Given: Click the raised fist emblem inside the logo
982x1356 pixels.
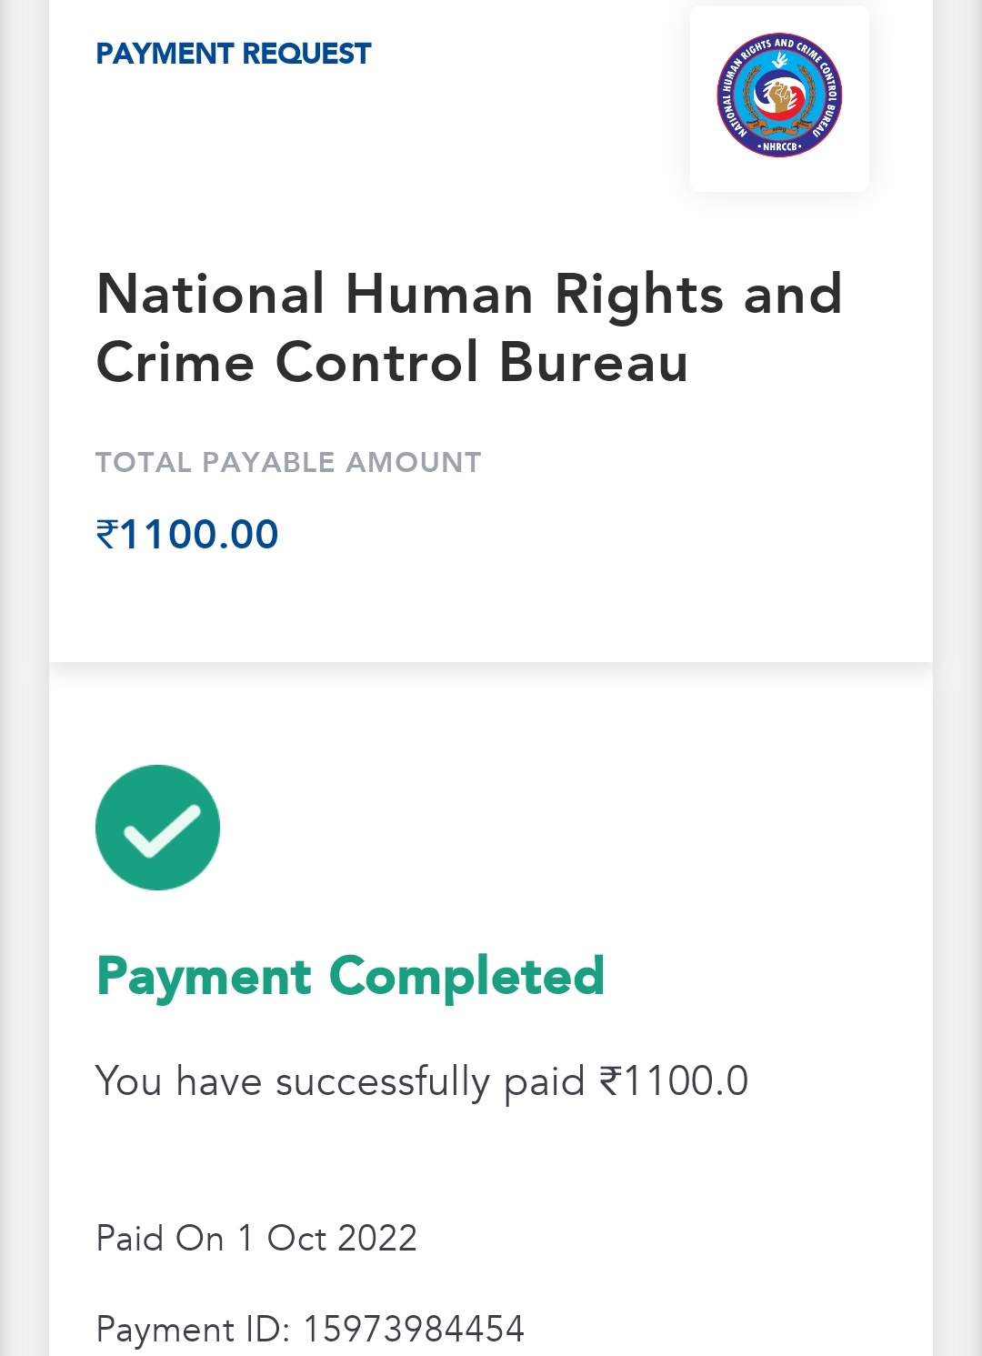Looking at the screenshot, I should coord(779,95).
